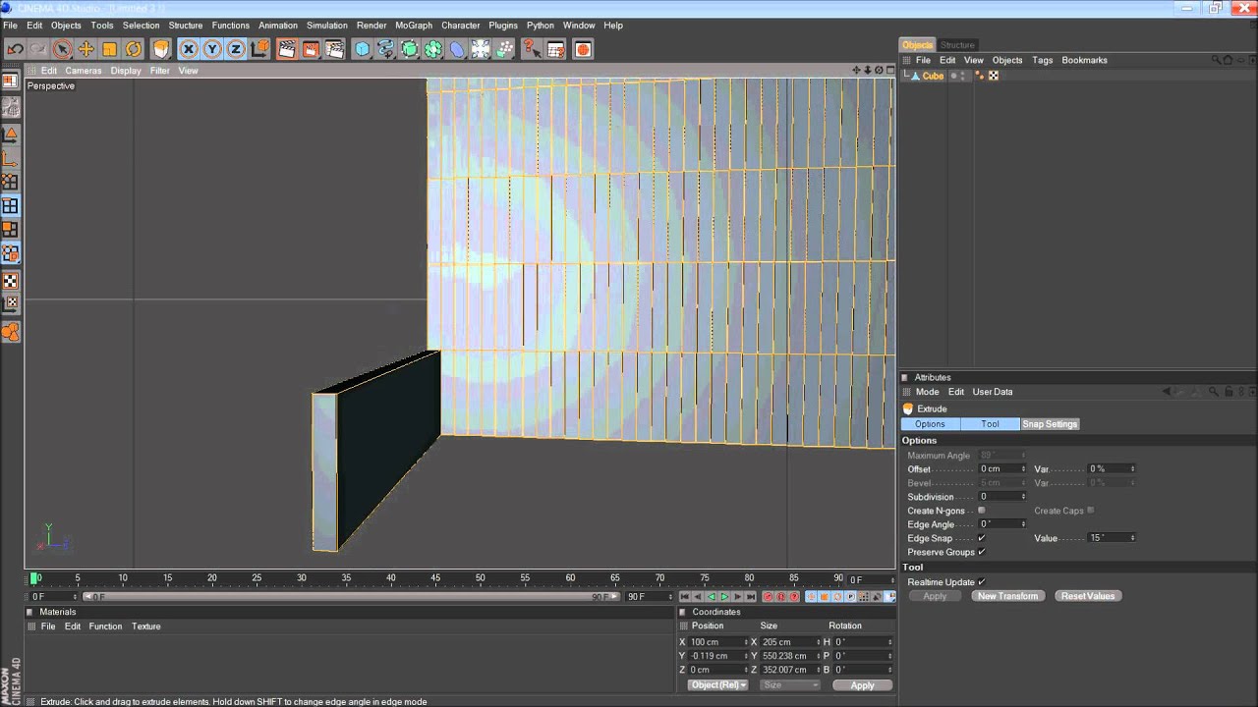Open the particle emitter icon
This screenshot has height=707, width=1258.
[x=504, y=49]
